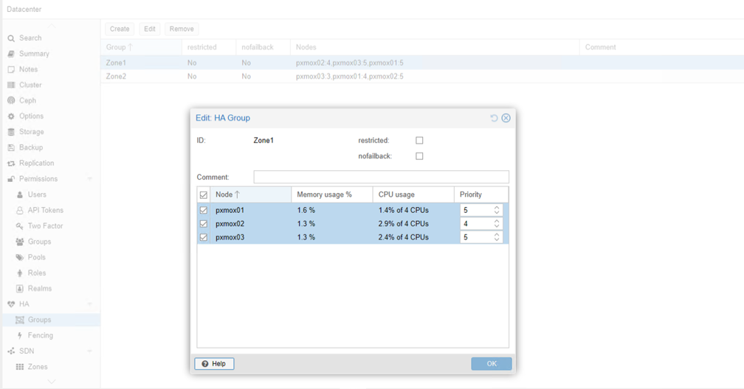Increase pxmox01 priority with up arrow
The width and height of the screenshot is (744, 389).
click(x=497, y=208)
